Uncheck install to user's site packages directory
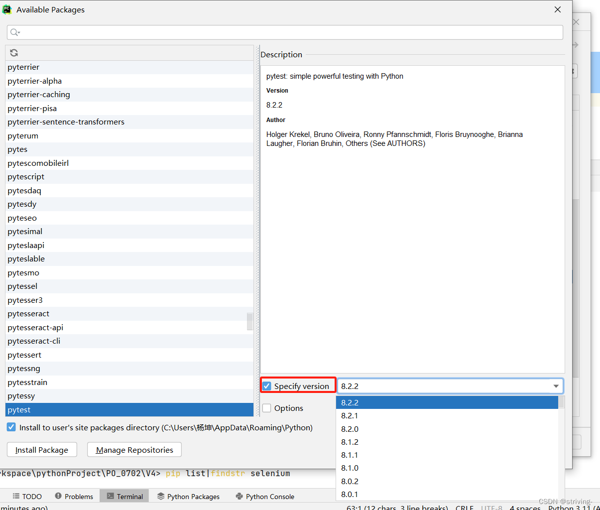This screenshot has height=510, width=600. 11,427
